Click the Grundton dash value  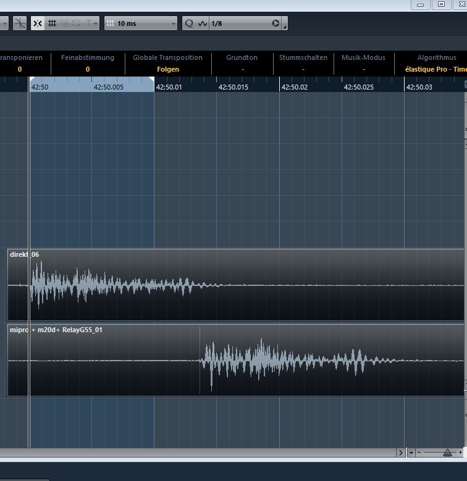pos(242,69)
